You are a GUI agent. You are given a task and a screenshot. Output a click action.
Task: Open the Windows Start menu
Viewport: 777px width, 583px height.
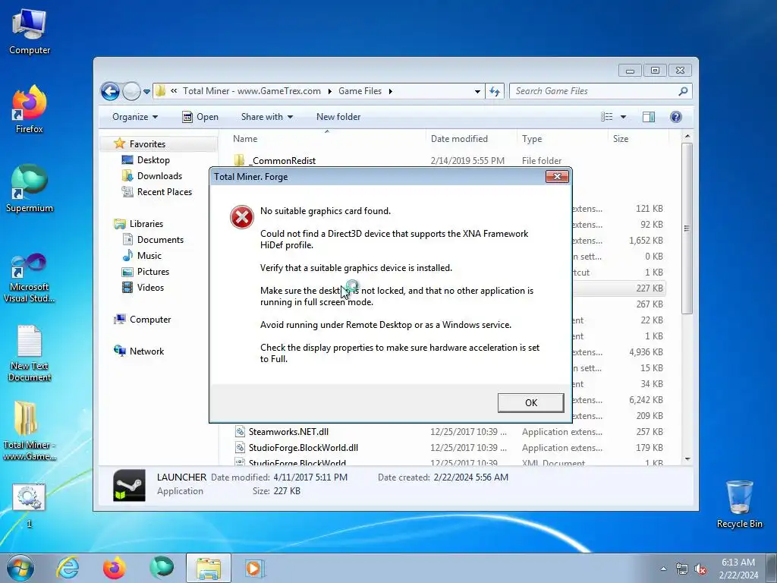pyautogui.click(x=20, y=568)
